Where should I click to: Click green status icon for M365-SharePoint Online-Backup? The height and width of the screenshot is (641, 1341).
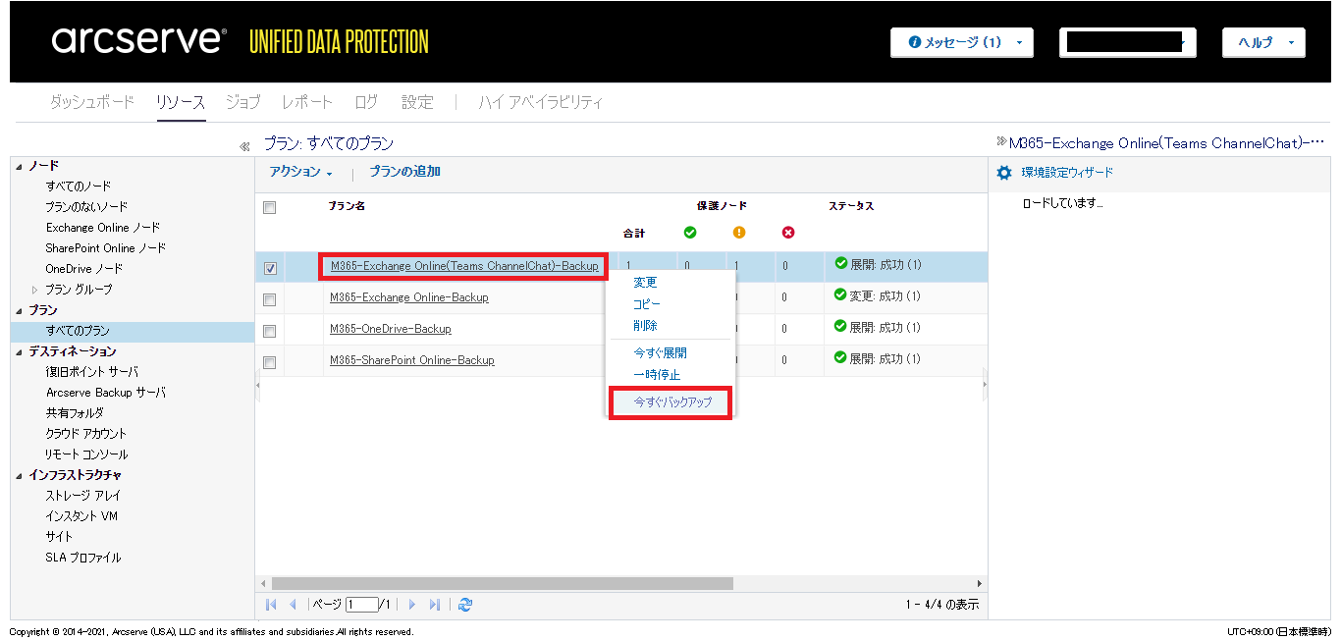tap(840, 357)
